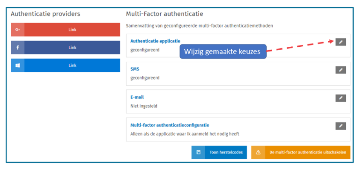Edit the E-mail method pencil icon
Screen dimensions: 357x169
tap(341, 98)
